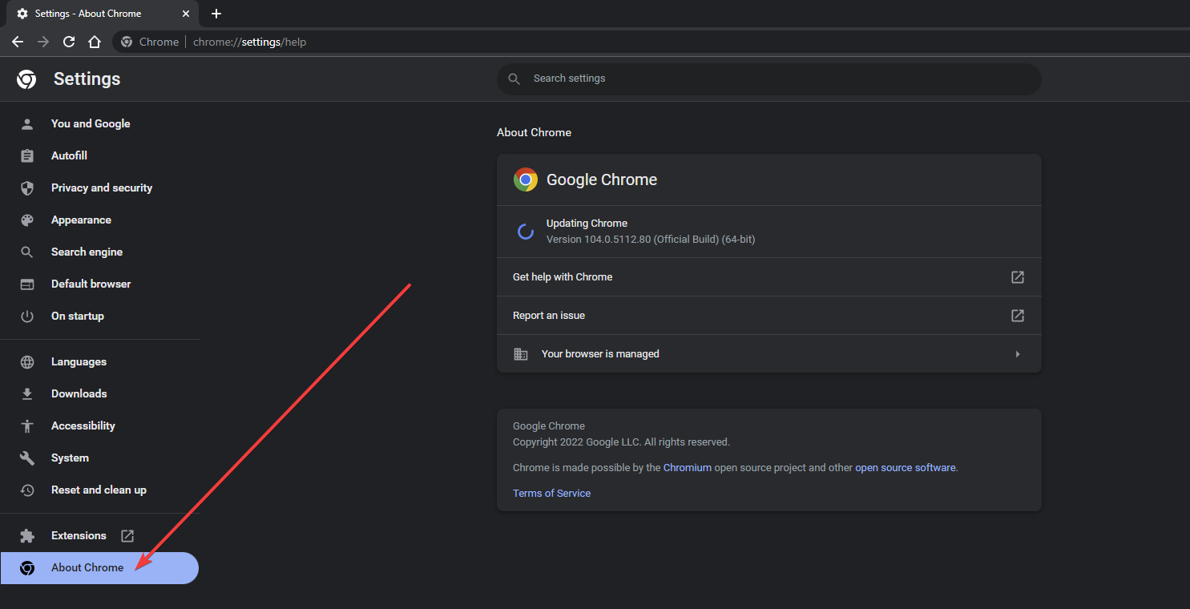The height and width of the screenshot is (609, 1190).
Task: Open the Chromium link
Action: (x=688, y=467)
